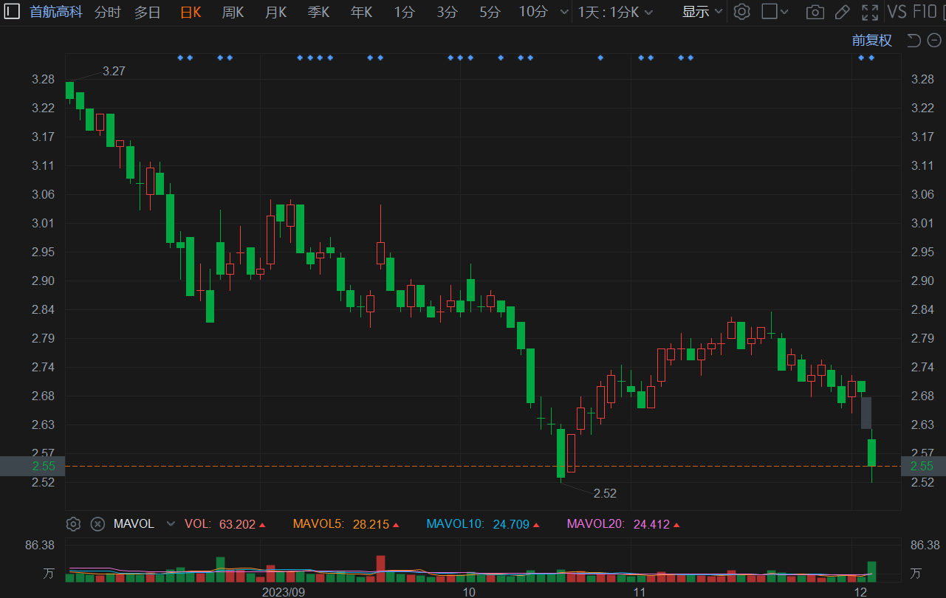
Task: Open the window layout square dropdown
Action: click(775, 12)
